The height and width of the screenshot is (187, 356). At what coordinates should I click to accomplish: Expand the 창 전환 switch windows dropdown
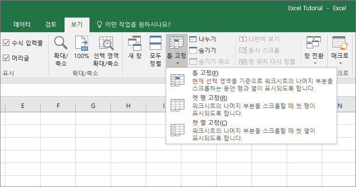(315, 63)
